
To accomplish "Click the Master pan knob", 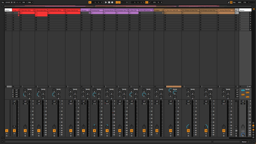I will coord(243,126).
